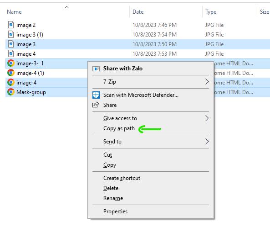This screenshot has height=243, width=270.
Task: Click the Chrome icon beside image-4 (1)
Action: coord(11,73)
